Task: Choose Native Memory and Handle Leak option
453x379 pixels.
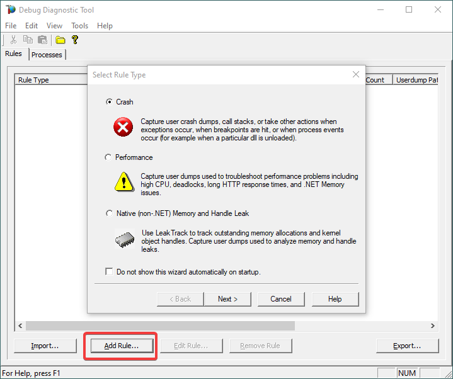Action: (109, 213)
